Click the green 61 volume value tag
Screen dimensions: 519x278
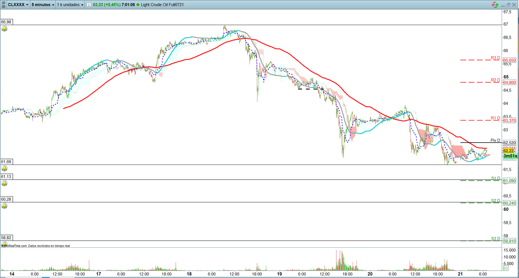click(506, 268)
